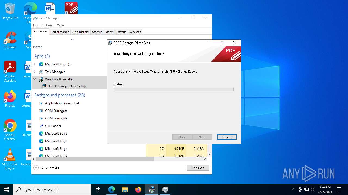
Task: Collapse details with Fewer details toggle
Action: click(46, 168)
